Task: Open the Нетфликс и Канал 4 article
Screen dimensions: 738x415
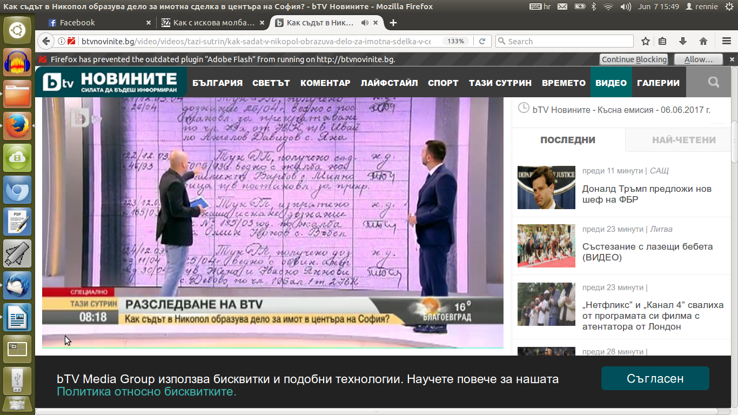Action: (x=653, y=316)
